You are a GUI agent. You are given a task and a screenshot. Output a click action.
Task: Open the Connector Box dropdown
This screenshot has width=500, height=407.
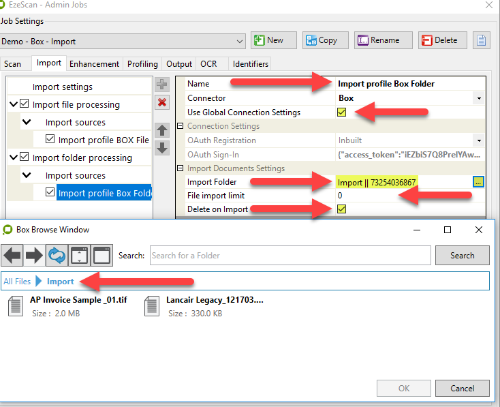(x=479, y=99)
